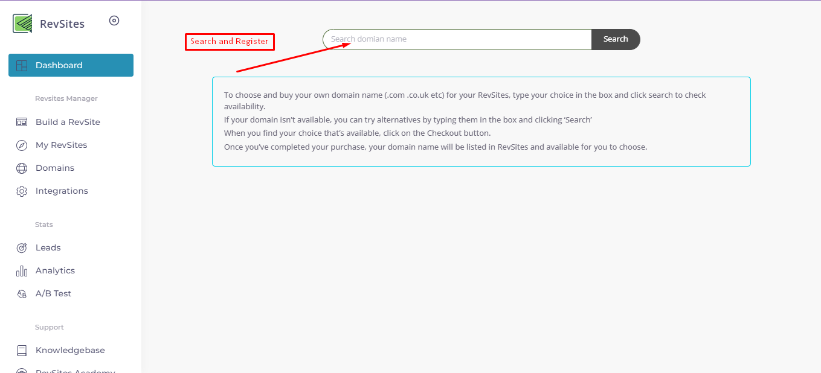The width and height of the screenshot is (821, 373).
Task: Click the Knowledgebase book icon
Action: 22,350
